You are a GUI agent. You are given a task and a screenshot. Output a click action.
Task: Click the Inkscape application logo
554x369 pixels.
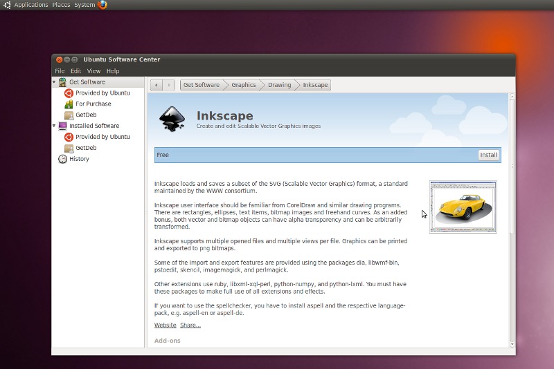coord(172,119)
